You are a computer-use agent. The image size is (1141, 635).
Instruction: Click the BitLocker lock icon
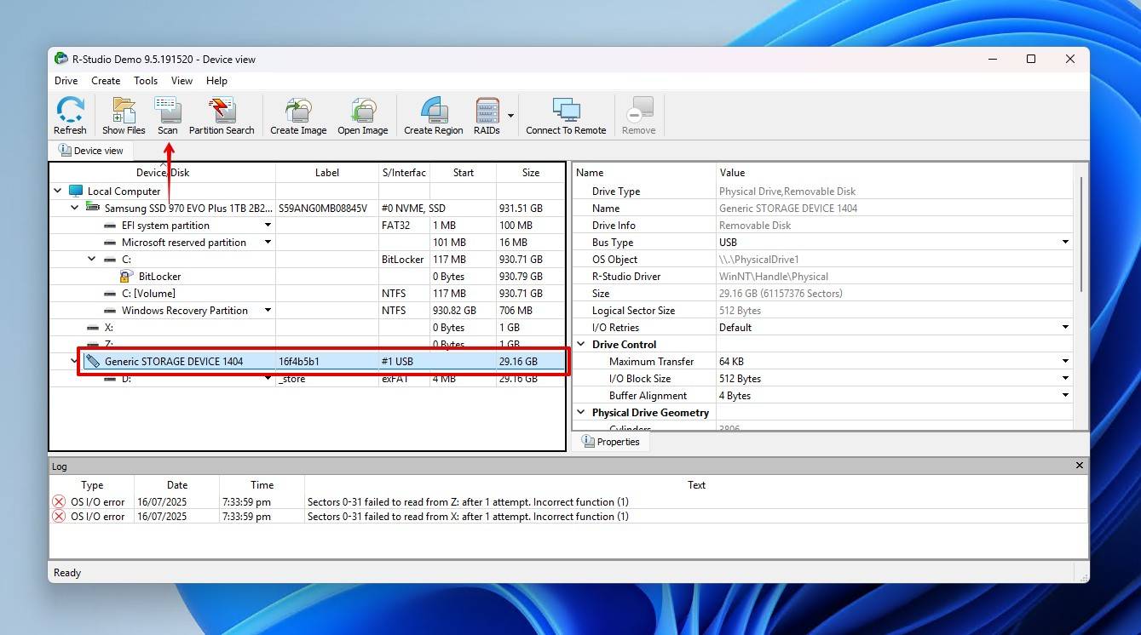tap(127, 276)
